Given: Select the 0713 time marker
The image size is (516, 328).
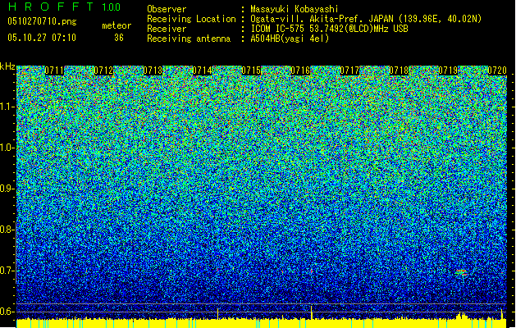Looking at the screenshot, I should [153, 71].
